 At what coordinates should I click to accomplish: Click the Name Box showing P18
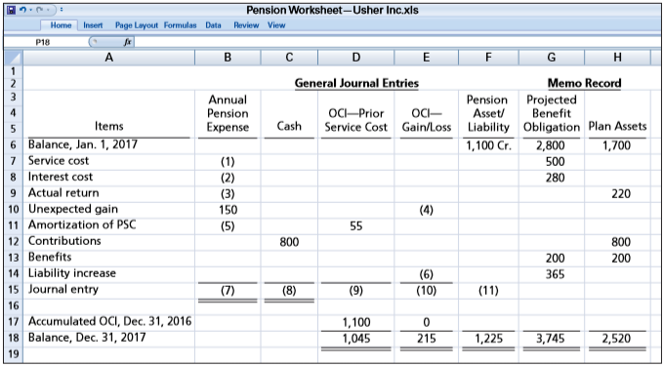coord(45,42)
